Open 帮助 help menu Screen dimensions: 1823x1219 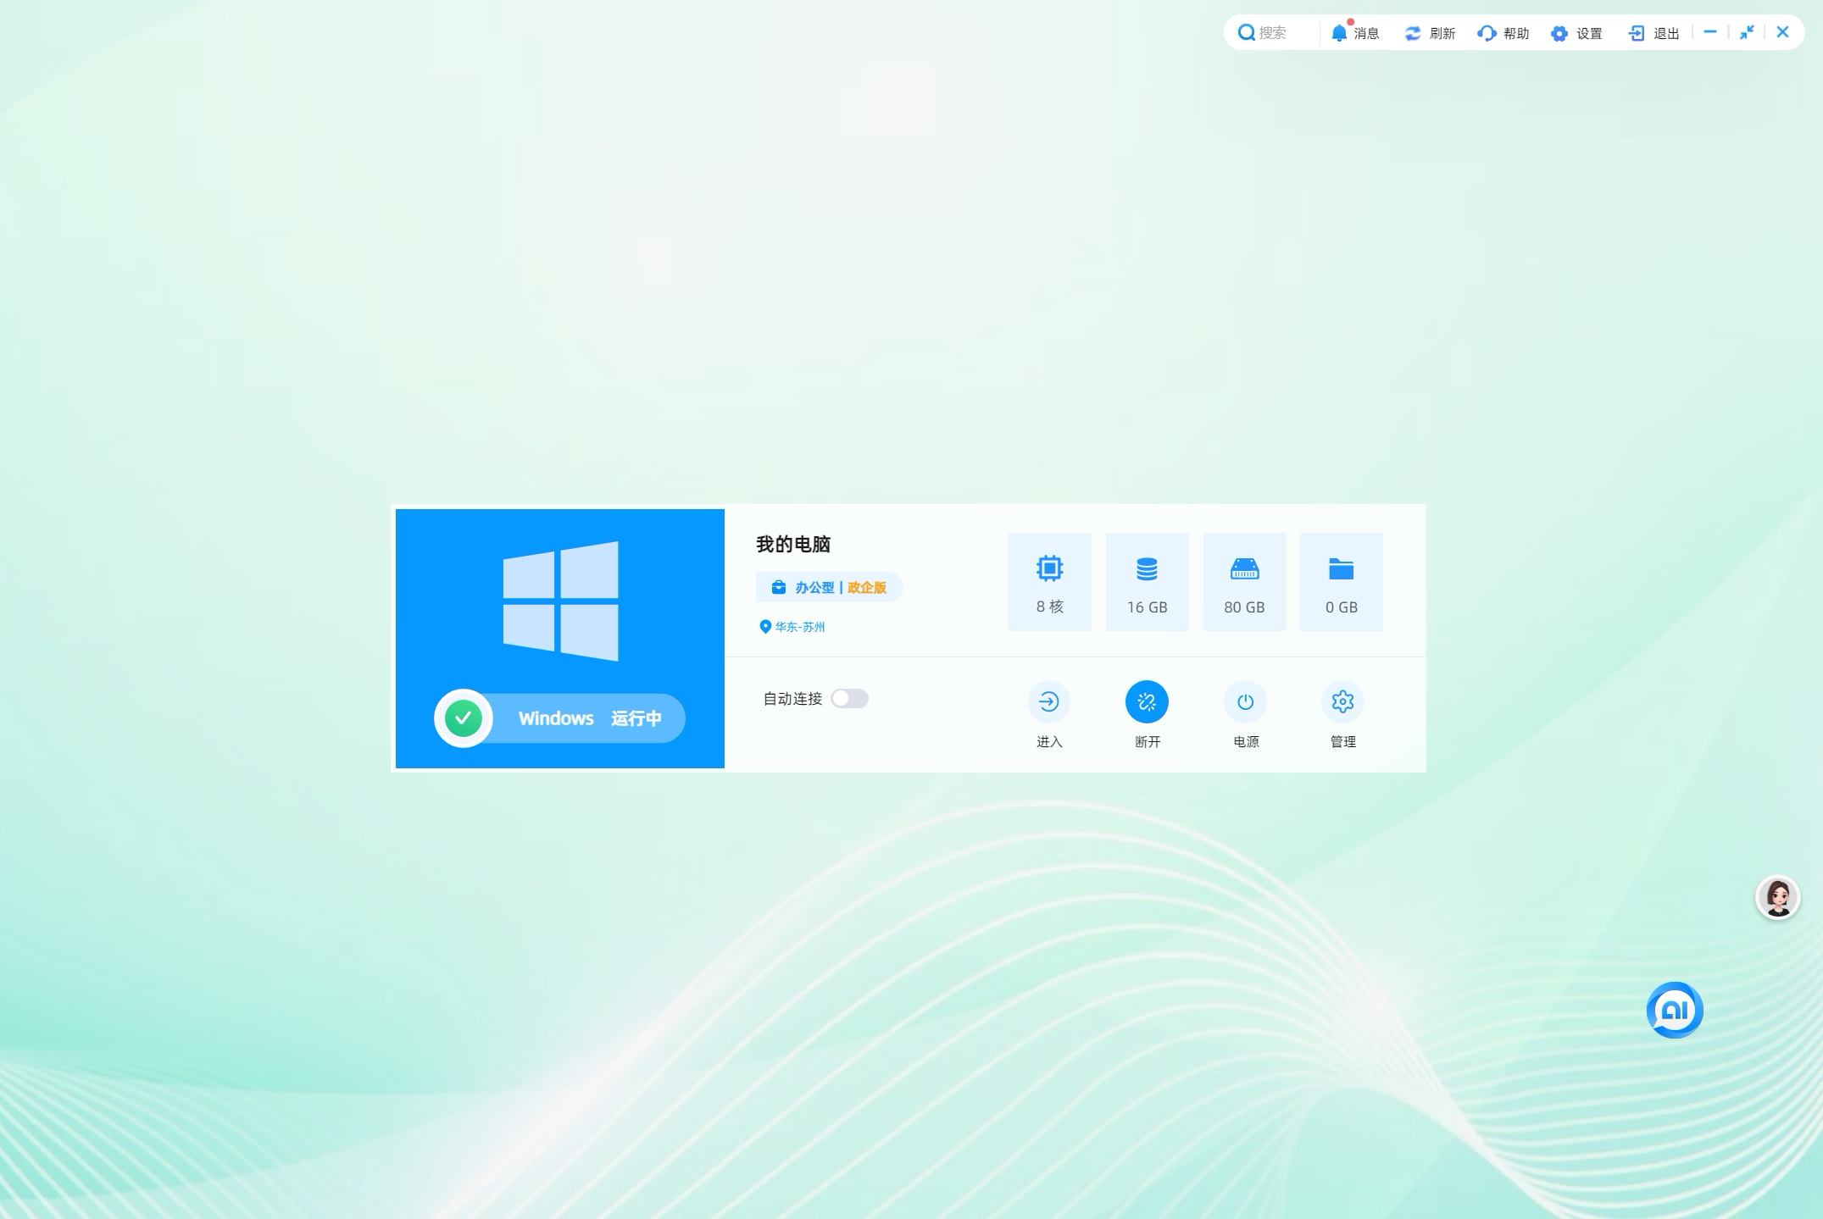coord(1503,33)
